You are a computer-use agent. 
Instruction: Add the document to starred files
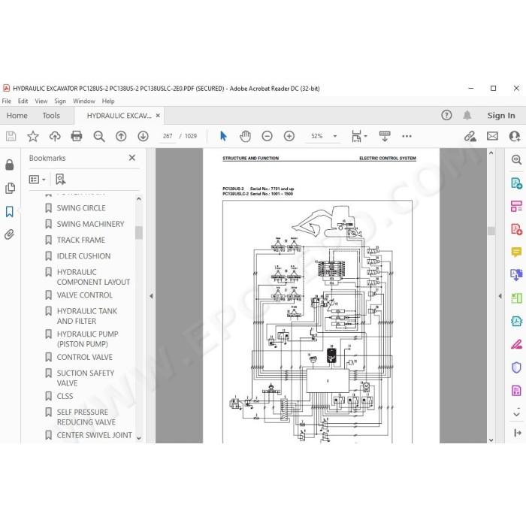coord(33,136)
